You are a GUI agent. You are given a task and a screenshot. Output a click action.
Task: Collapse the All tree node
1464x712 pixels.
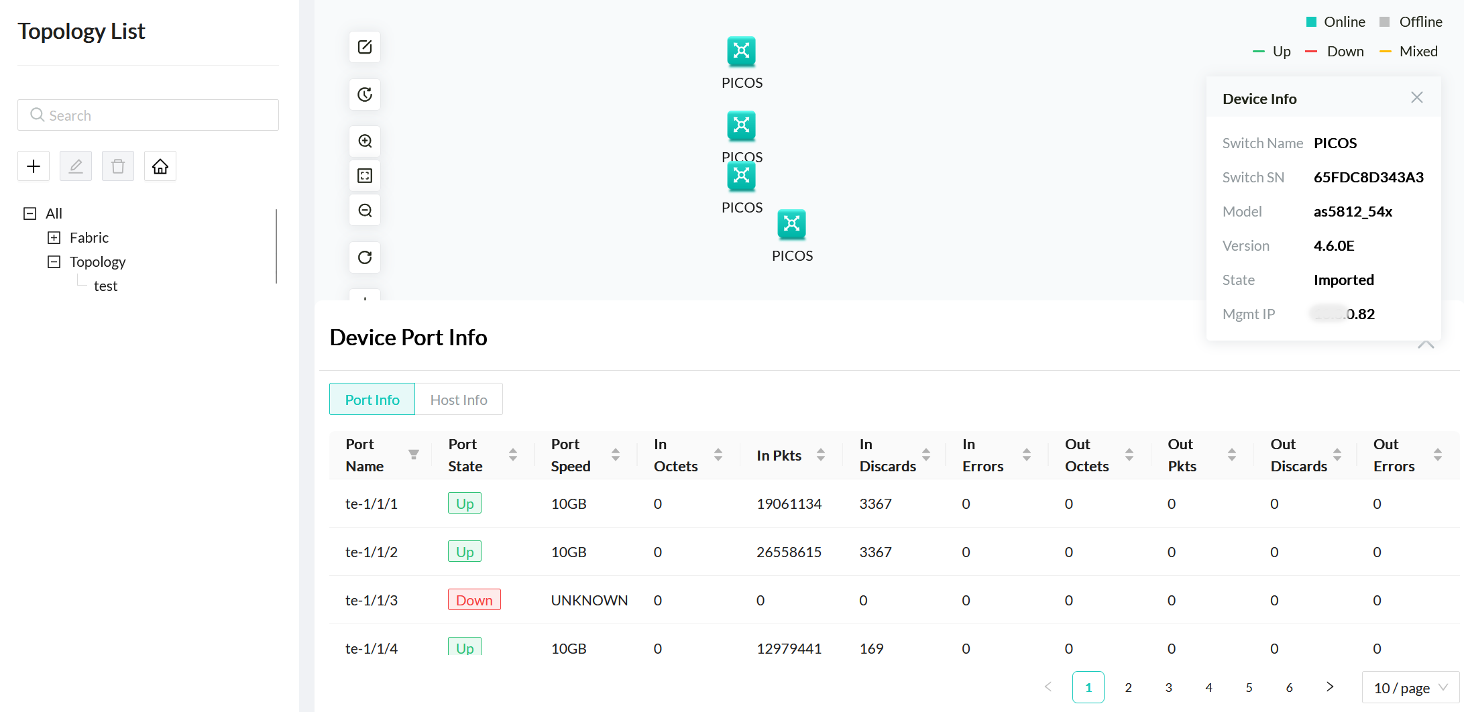pyautogui.click(x=30, y=214)
